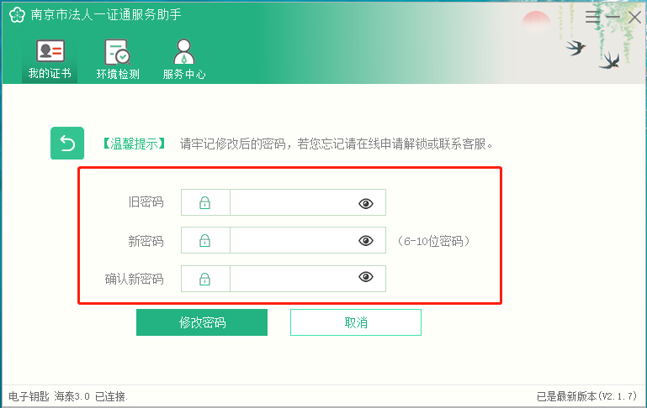647x408 pixels.
Task: Focus the 新密码 input field
Action: coord(294,240)
